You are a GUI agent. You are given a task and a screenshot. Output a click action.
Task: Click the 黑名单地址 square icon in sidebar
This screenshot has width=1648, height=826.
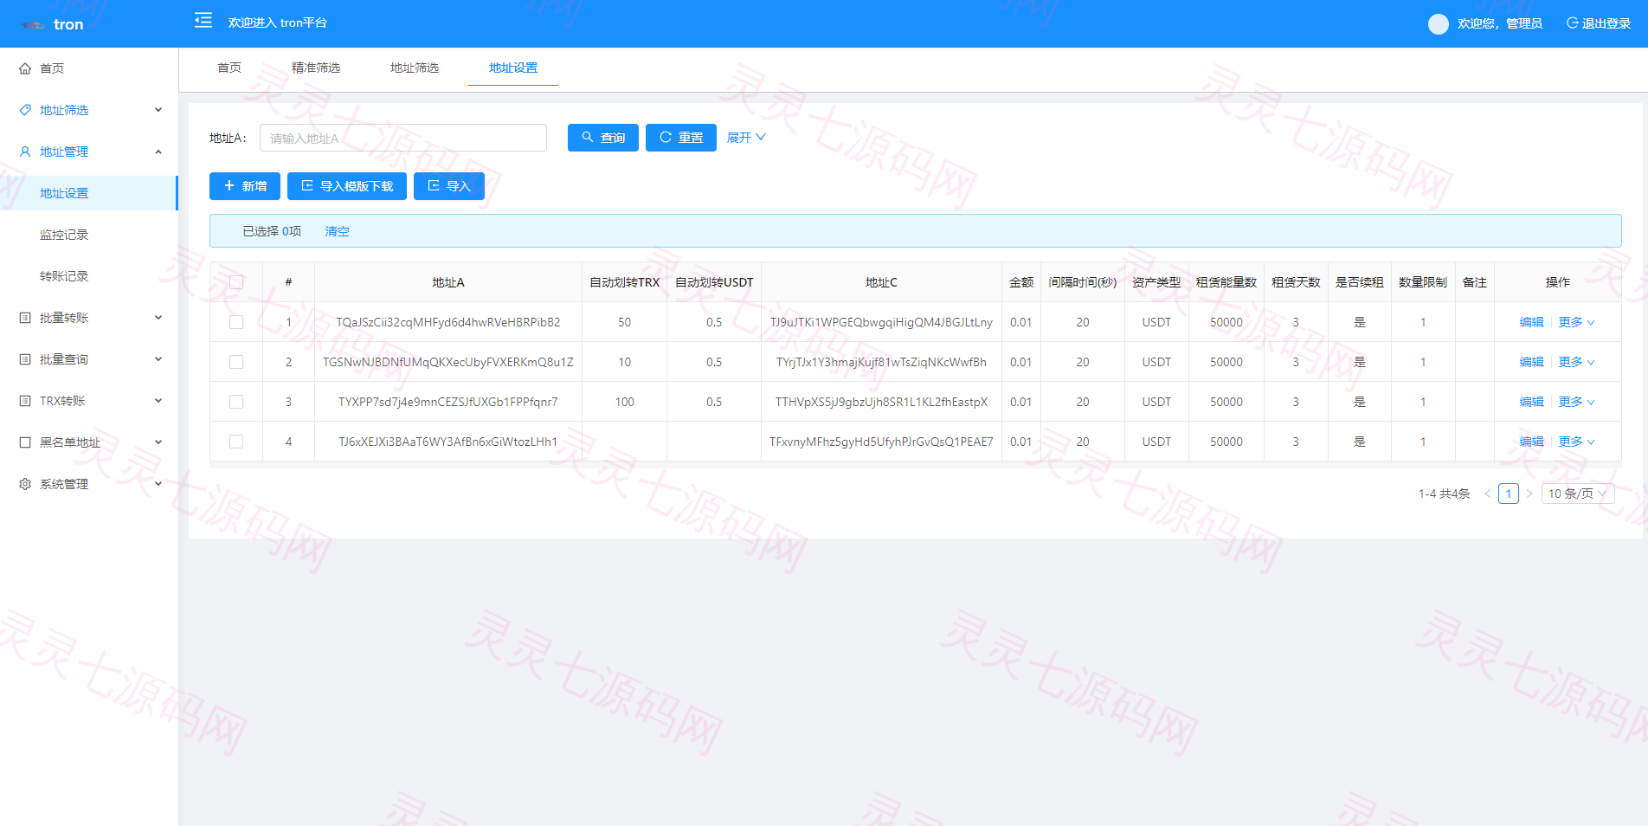(25, 442)
